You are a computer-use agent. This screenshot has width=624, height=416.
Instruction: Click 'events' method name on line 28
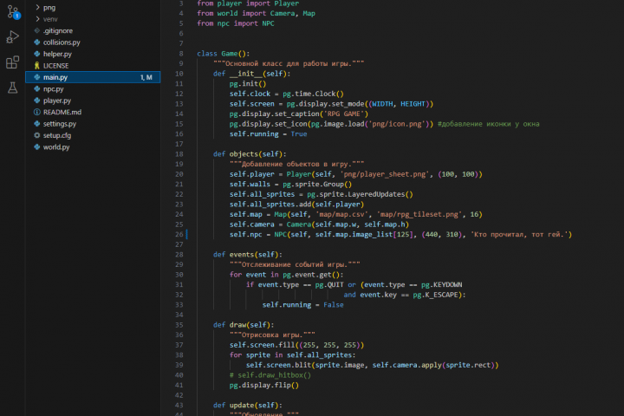tap(242, 255)
